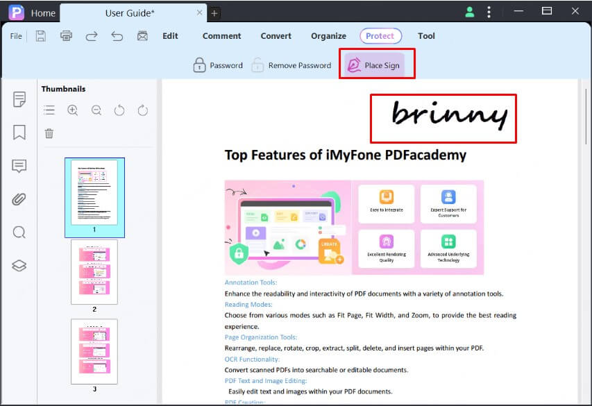Open the Comment ribbon tab
This screenshot has height=406, width=592.
click(221, 36)
